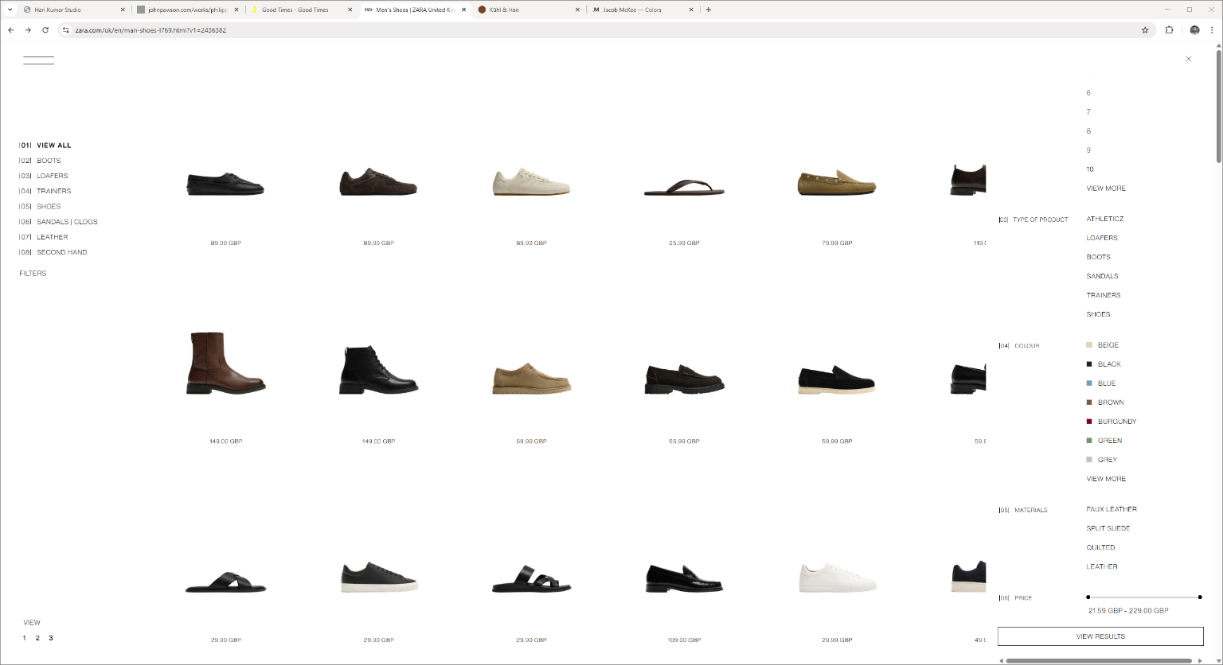Select the Black colour filter
Screen dimensions: 1223x665
pyautogui.click(x=1108, y=364)
